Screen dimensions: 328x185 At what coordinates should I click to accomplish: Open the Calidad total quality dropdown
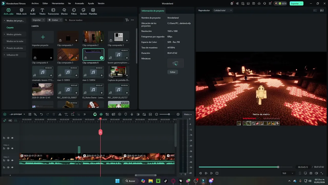pos(223,11)
